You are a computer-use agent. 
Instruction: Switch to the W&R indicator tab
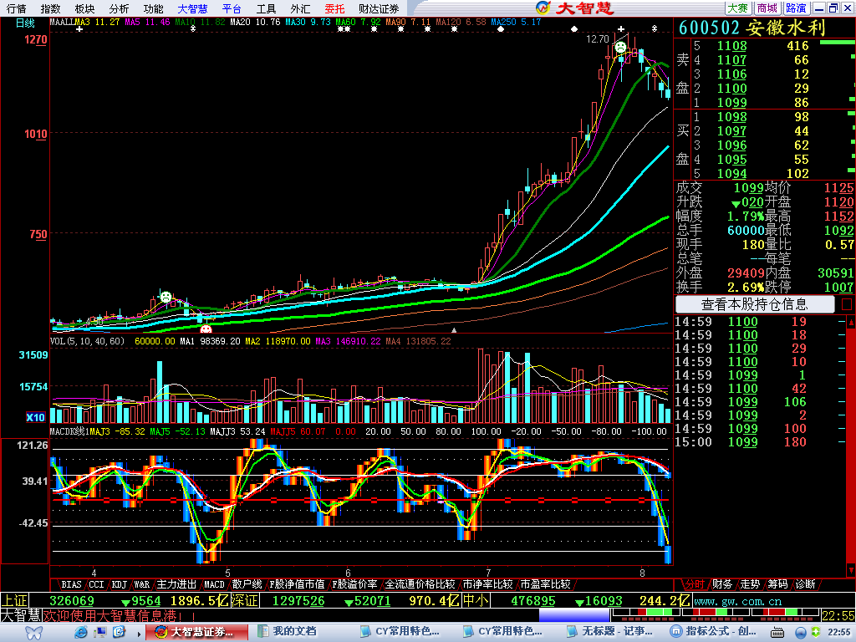(141, 584)
